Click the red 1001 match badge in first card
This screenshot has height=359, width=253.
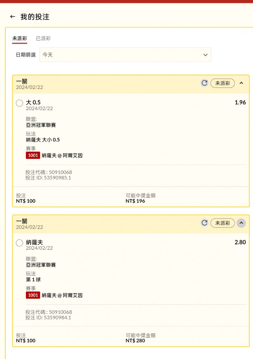(33, 155)
